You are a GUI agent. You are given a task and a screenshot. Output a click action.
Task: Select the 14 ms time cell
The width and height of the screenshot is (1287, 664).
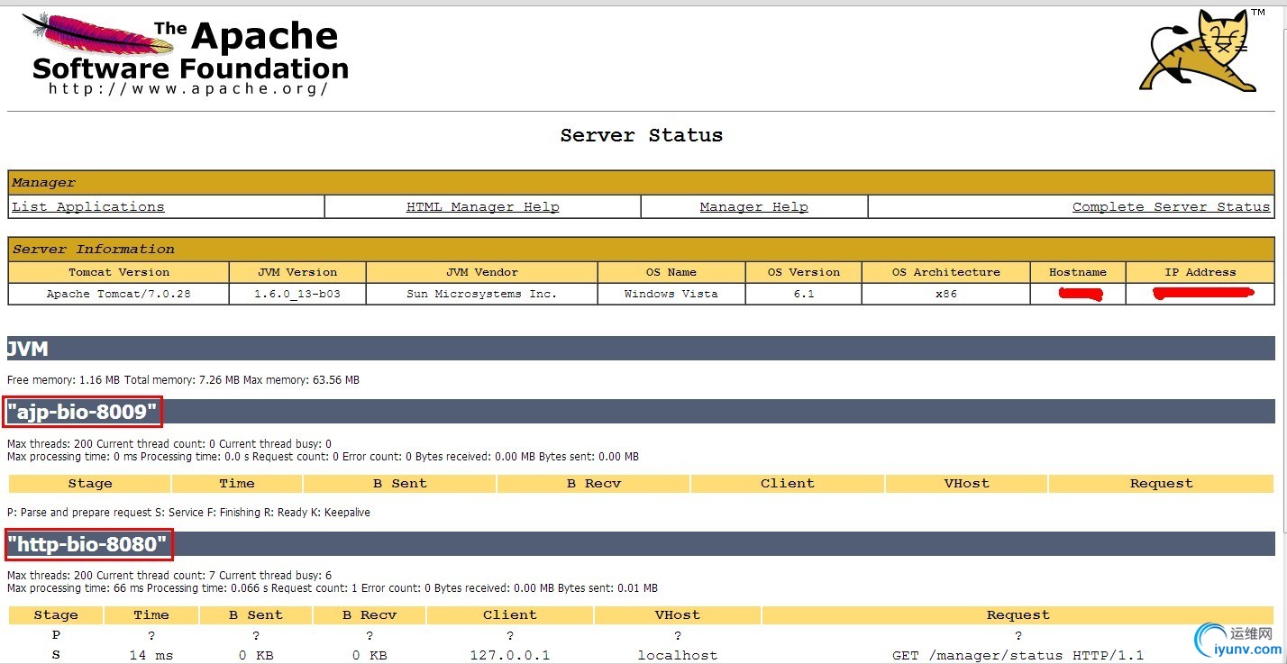[x=151, y=655]
